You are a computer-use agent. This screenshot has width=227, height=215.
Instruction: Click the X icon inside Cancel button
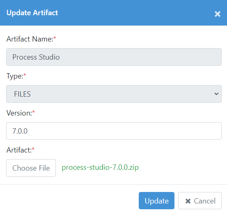(x=188, y=201)
